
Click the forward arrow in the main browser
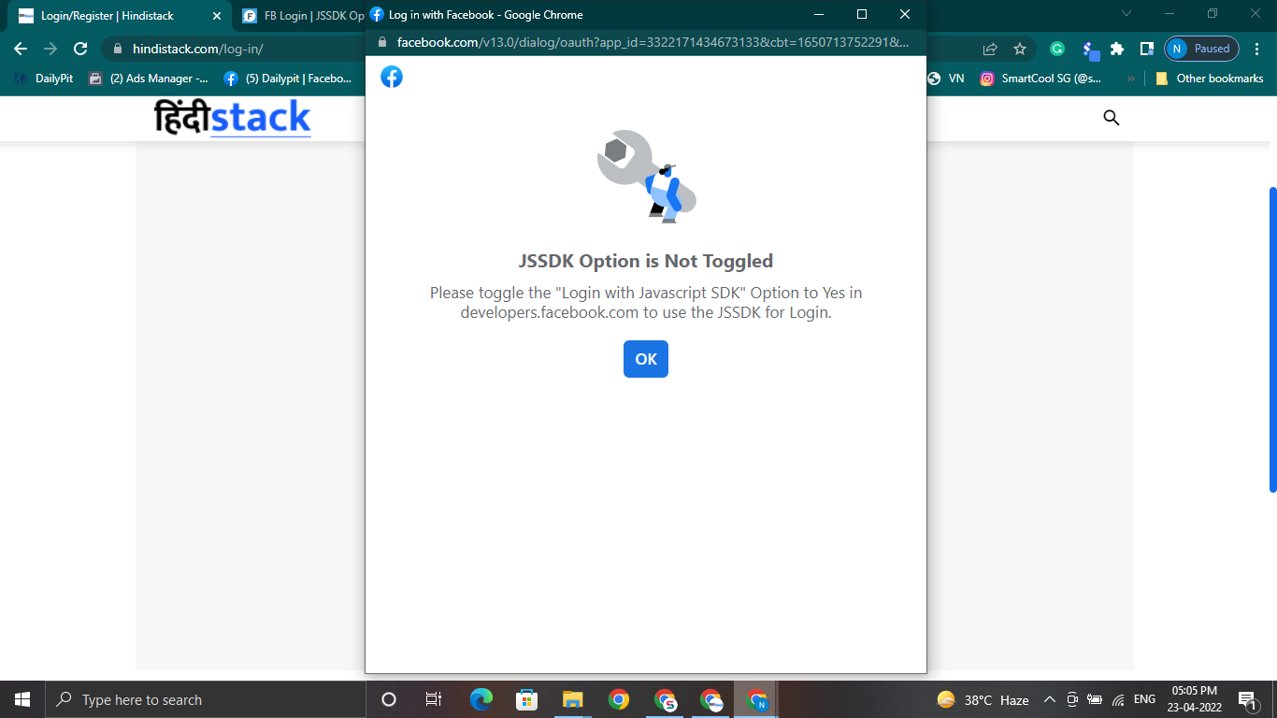(50, 49)
